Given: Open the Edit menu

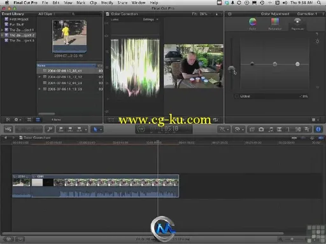Looking at the screenshot, I should click(56, 3).
